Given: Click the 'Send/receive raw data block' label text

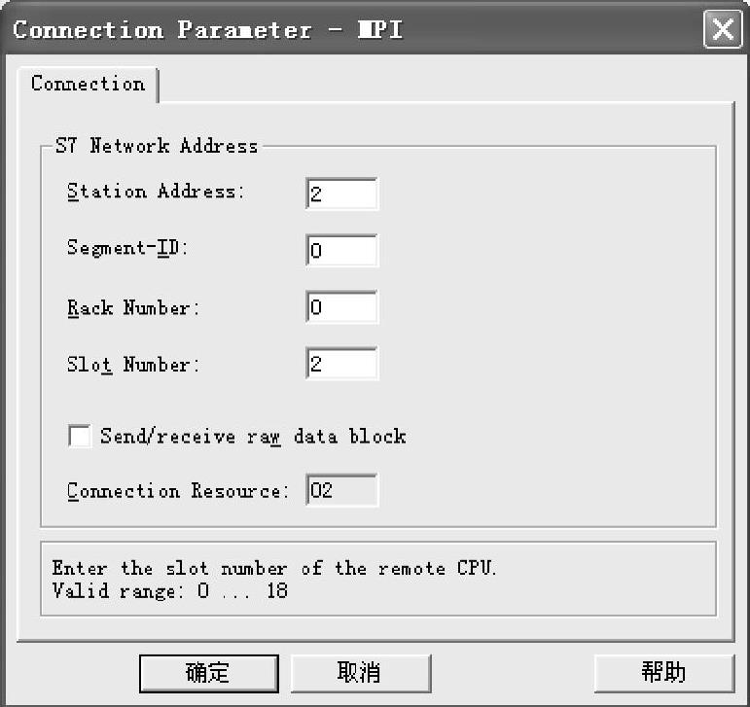Looking at the screenshot, I should pos(253,436).
